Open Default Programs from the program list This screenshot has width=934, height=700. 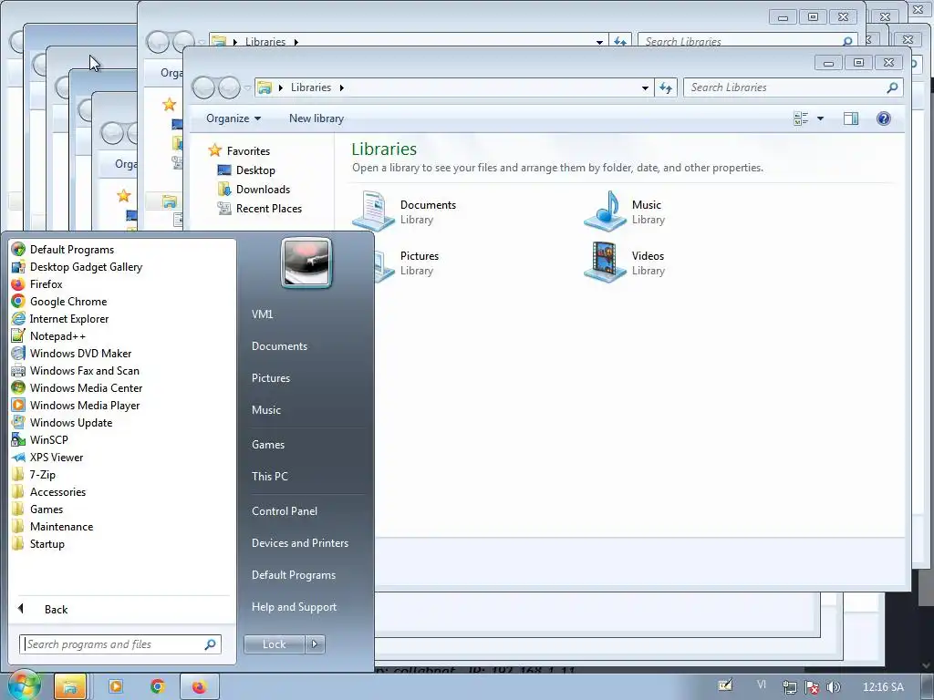[71, 250]
